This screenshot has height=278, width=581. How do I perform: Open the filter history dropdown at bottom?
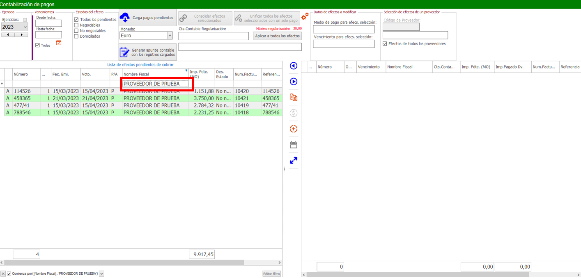(x=102, y=274)
